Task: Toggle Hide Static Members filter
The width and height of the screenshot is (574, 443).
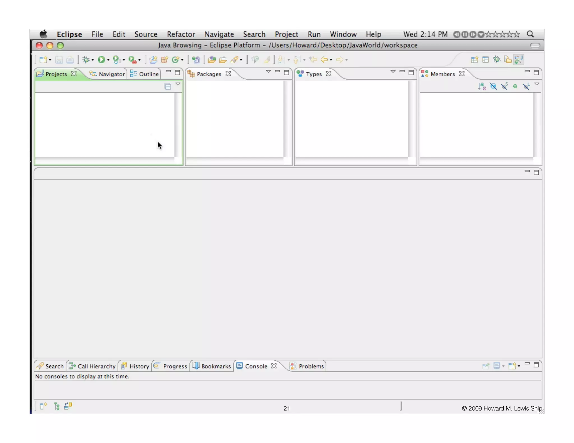Action: (504, 86)
